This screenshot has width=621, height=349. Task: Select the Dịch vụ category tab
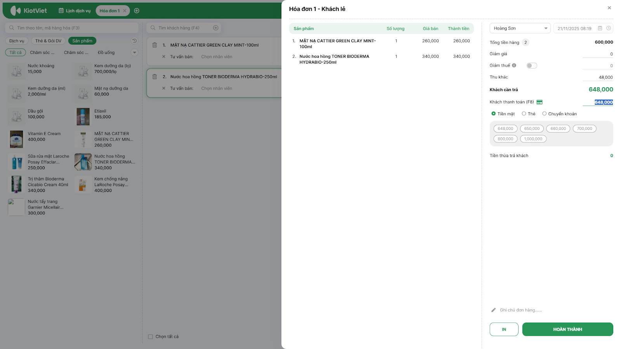[x=17, y=41]
